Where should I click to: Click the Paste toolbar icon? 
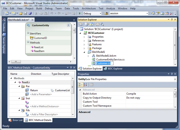click(x=46, y=13)
